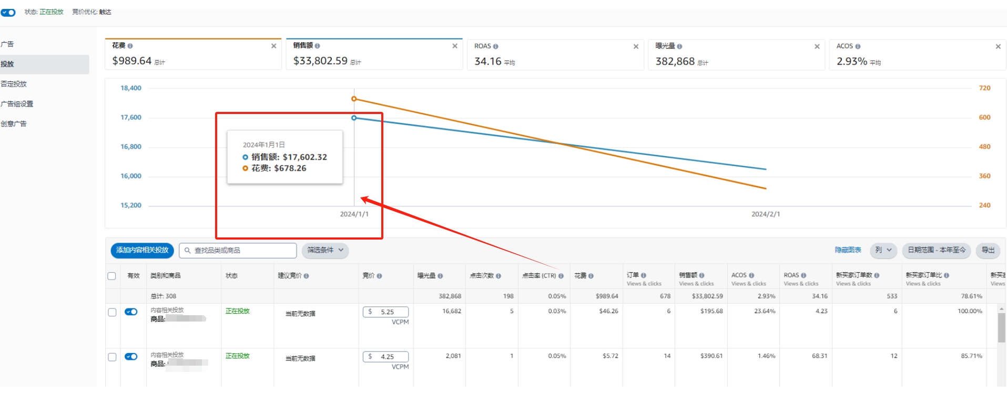Click info icon next to 花费 metric card
The width and height of the screenshot is (1007, 404).
tap(130, 46)
